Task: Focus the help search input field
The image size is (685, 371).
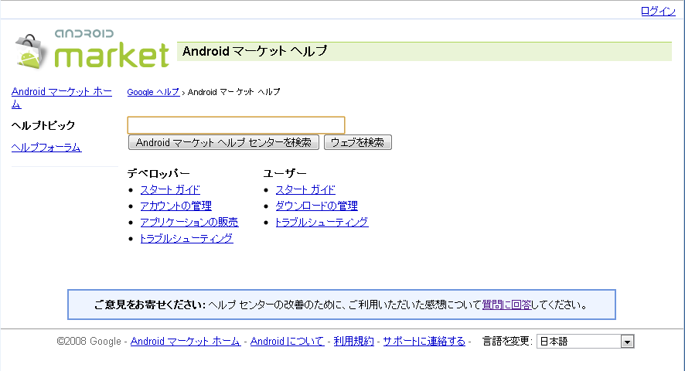Action: click(236, 125)
